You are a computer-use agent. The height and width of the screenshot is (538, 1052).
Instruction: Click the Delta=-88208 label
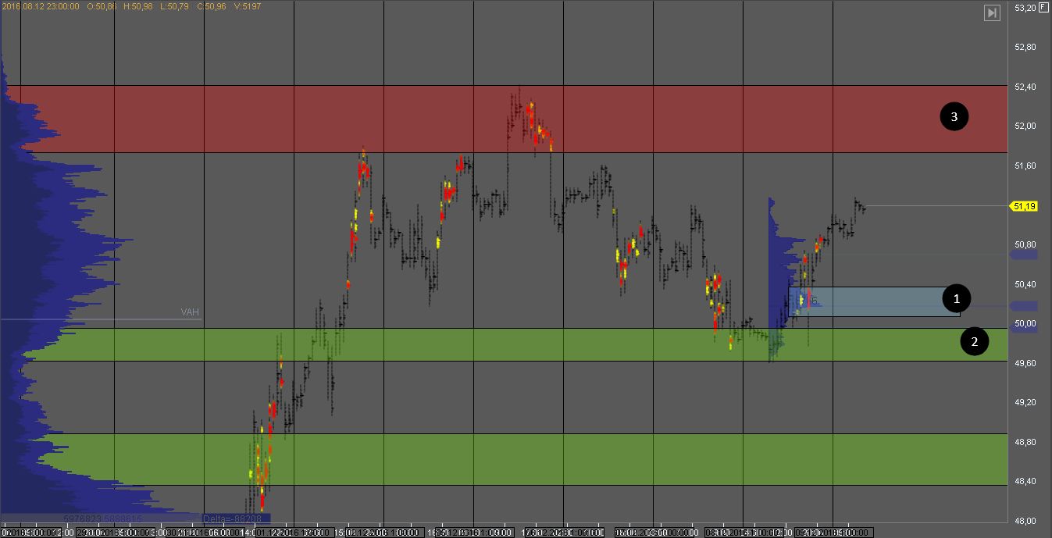click(236, 518)
